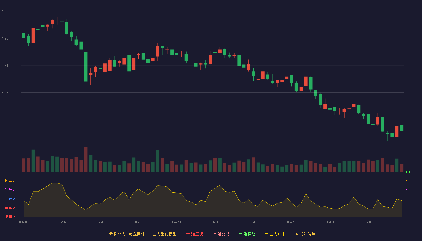The height and width of the screenshot is (241, 422).
Task: Toggle the 强压线 legend series
Action: tap(194, 234)
